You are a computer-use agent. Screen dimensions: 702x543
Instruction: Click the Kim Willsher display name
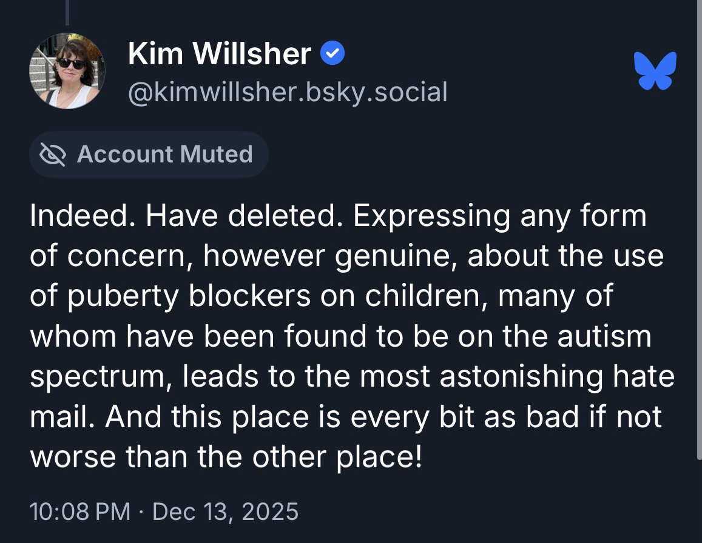[220, 55]
